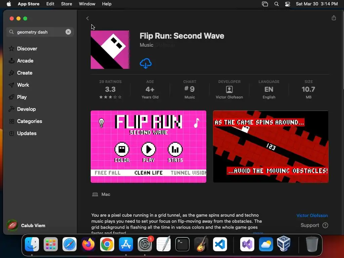Open Terminal from the Dock
The height and width of the screenshot is (258, 344).
(x=182, y=244)
